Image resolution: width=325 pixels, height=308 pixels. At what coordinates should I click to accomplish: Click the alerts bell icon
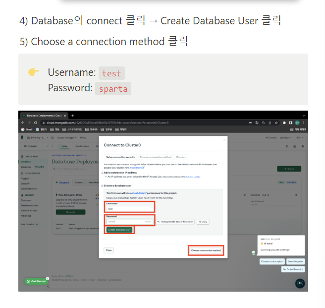click(303, 146)
